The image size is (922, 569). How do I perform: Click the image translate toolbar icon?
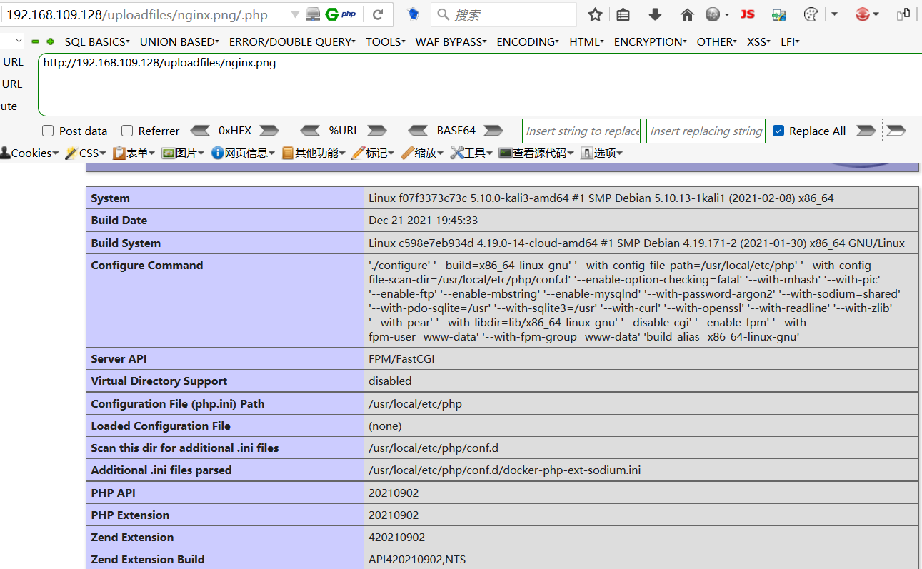779,14
